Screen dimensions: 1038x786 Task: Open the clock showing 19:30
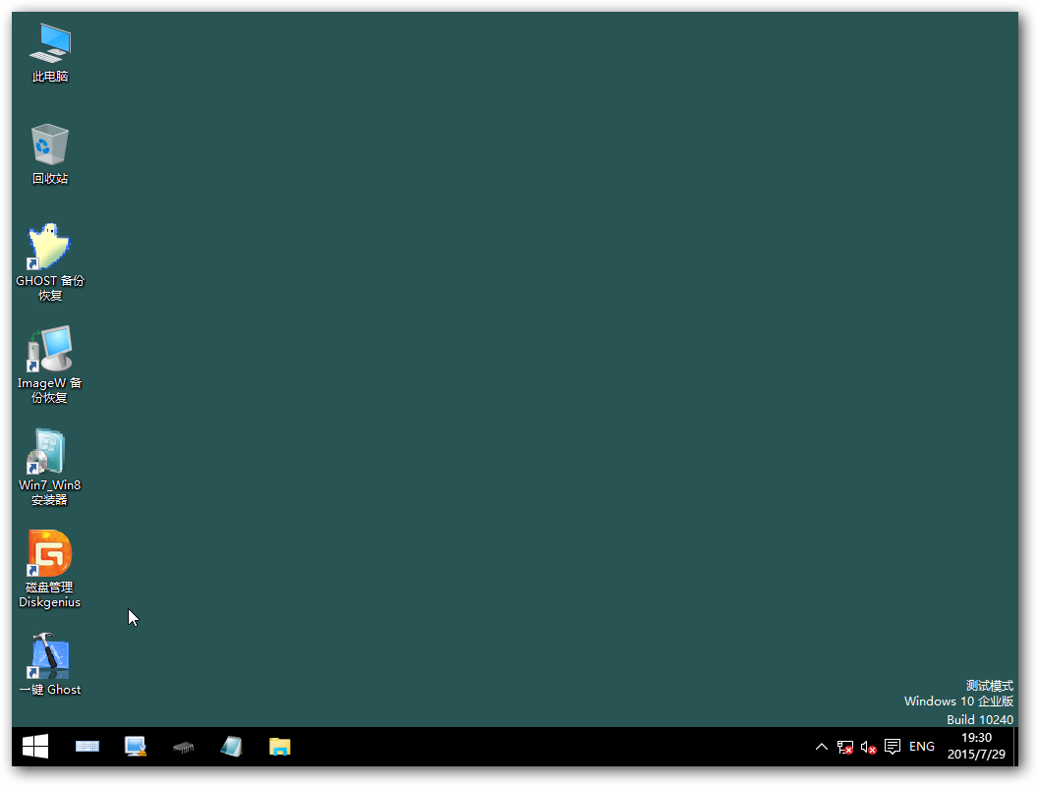pos(976,747)
